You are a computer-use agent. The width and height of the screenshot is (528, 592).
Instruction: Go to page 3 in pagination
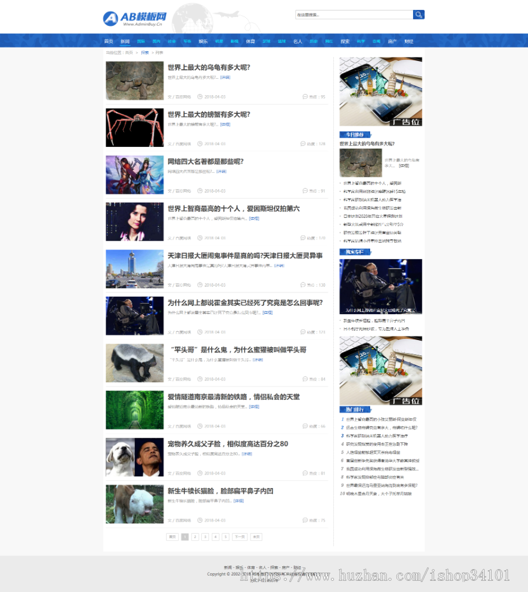point(205,537)
